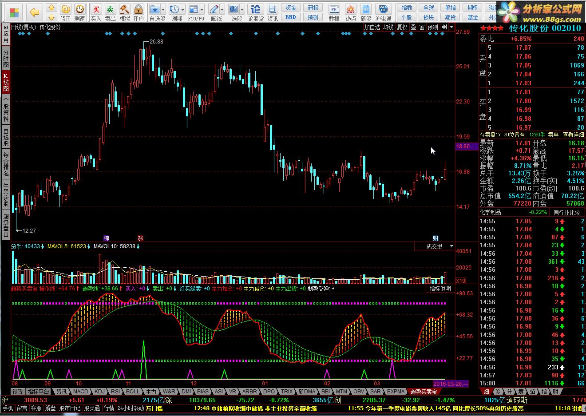Open the 资讯 news document icon

(x=273, y=9)
